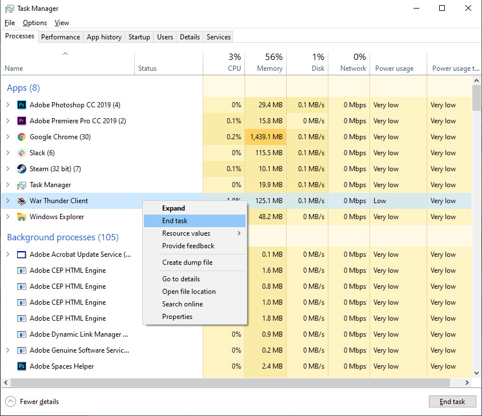Image resolution: width=482 pixels, height=416 pixels.
Task: Sort by the Disk column header
Action: pyautogui.click(x=307, y=63)
